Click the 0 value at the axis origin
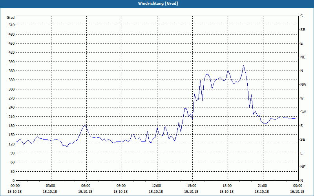Viewport: 314px width, 196px height. pos(14,181)
